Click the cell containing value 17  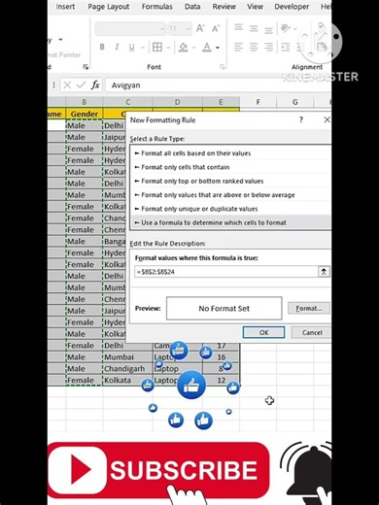click(x=222, y=346)
